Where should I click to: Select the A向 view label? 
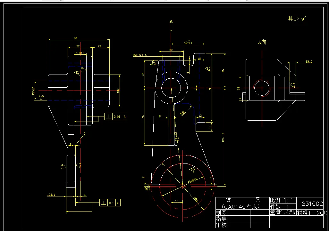[262, 42]
